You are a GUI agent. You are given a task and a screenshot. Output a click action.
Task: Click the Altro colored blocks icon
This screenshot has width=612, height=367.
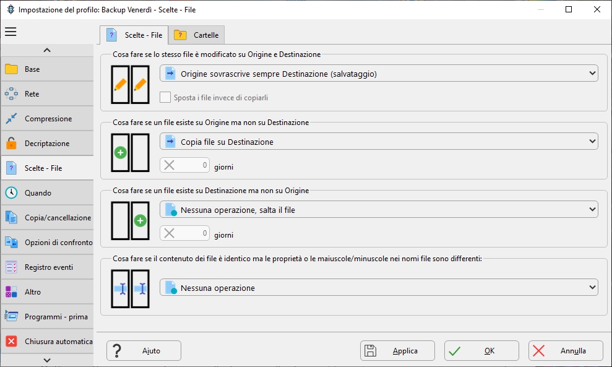click(x=11, y=291)
